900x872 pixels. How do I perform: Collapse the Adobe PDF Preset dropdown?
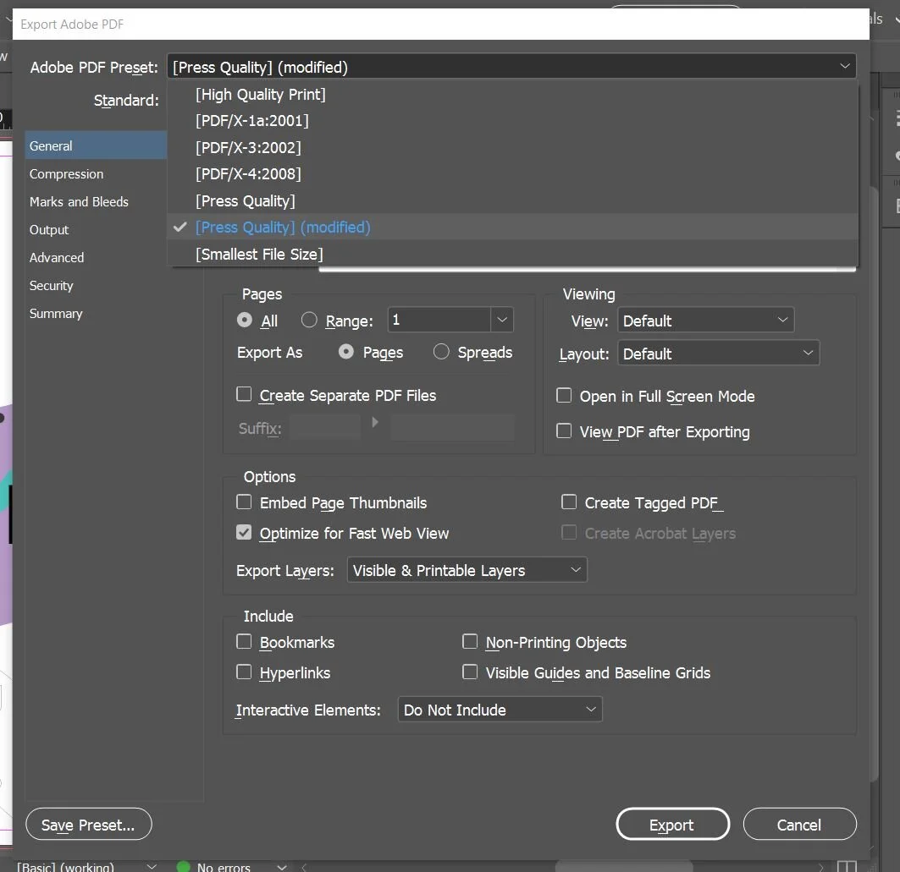pos(844,67)
